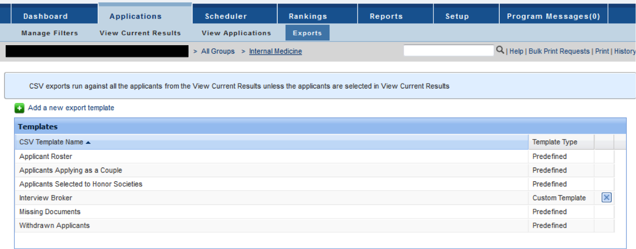Click Add a new export template link
Screen dimensions: 636x249
pos(71,108)
